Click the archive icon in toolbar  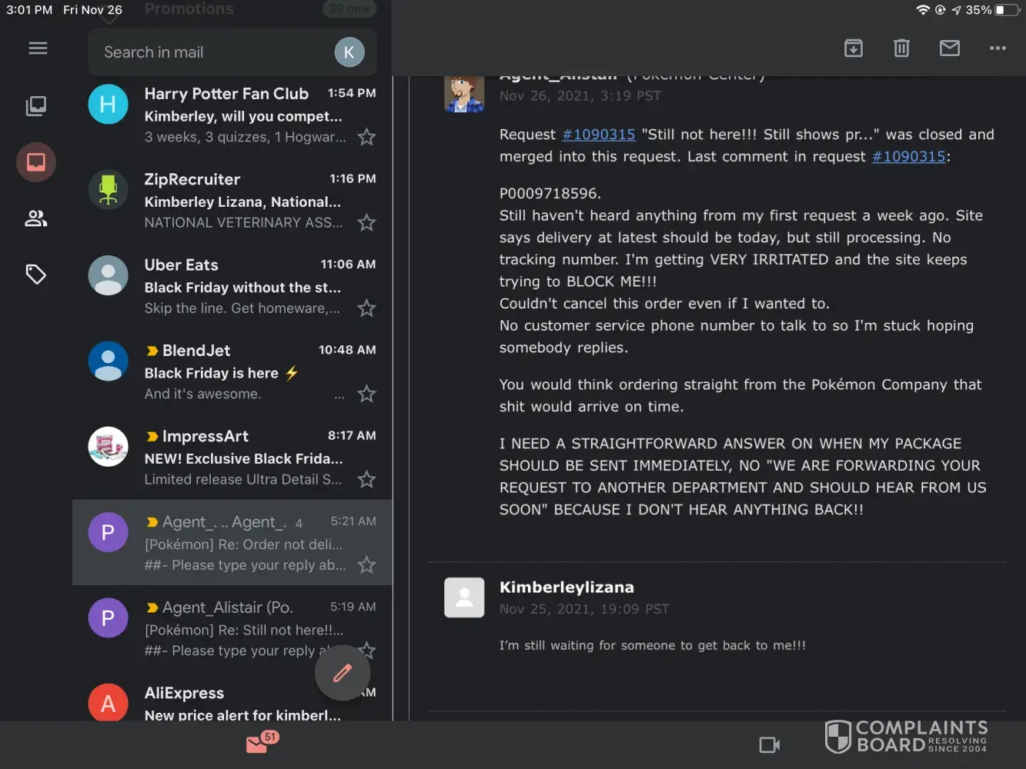click(854, 48)
